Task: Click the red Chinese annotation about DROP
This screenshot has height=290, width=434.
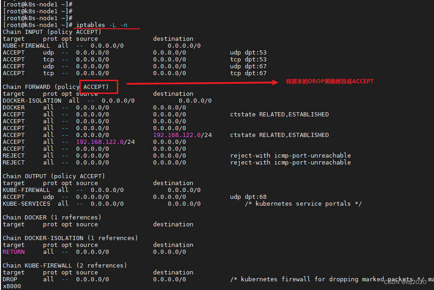Action: [330, 82]
